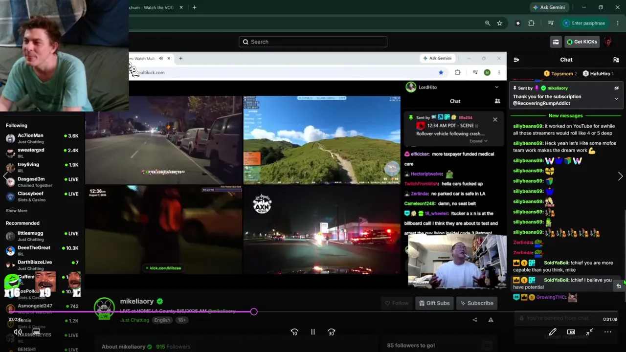Open the Just Chatting category link
The image size is (626, 352).
[134, 320]
